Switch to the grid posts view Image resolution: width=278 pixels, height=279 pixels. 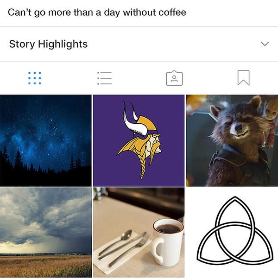click(x=35, y=78)
